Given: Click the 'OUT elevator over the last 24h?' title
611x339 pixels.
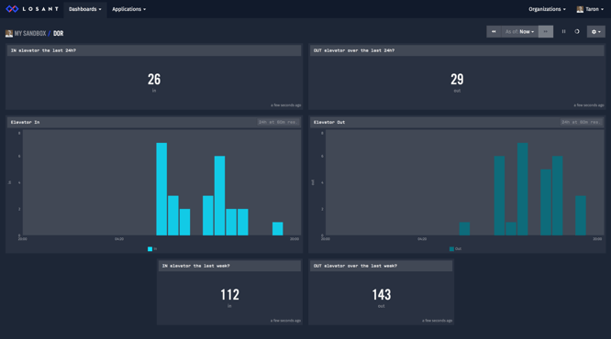Looking at the screenshot, I should pyautogui.click(x=354, y=50).
